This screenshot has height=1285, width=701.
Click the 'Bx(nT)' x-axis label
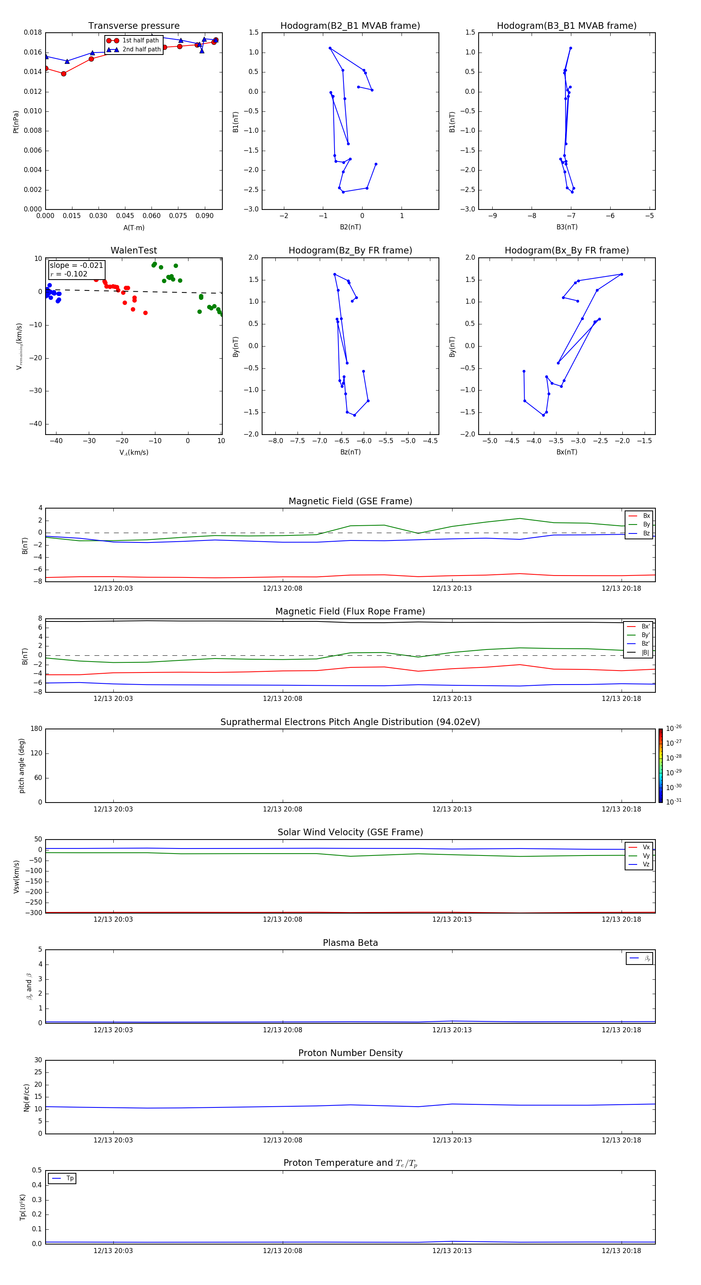(567, 452)
